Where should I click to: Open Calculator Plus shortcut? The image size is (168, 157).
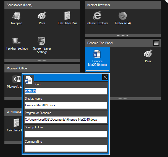[67, 18]
